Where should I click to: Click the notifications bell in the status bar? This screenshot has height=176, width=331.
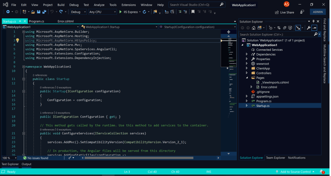click(322, 172)
